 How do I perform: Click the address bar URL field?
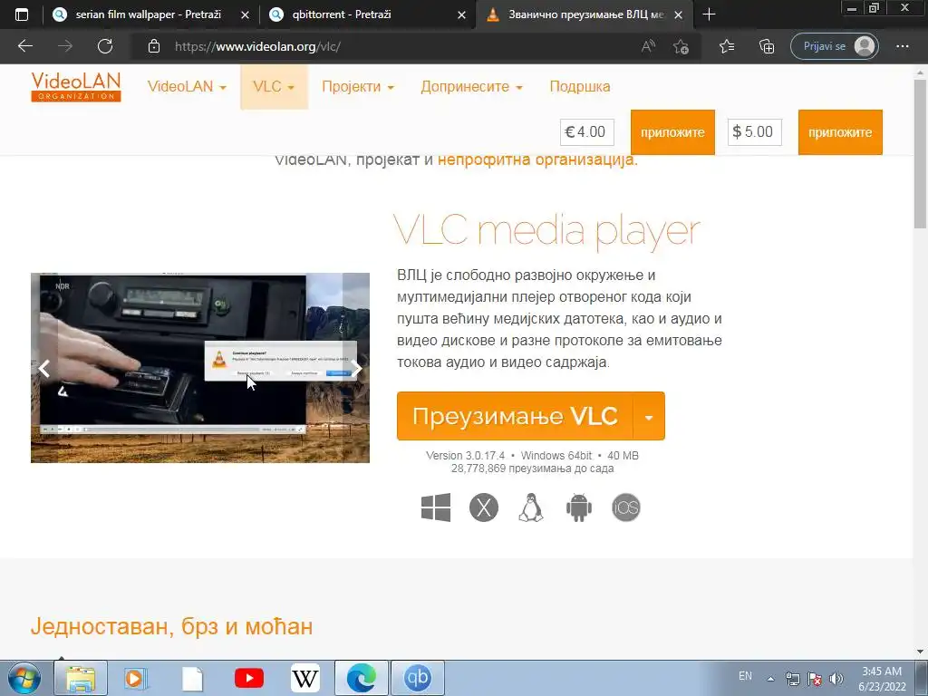tap(391, 46)
